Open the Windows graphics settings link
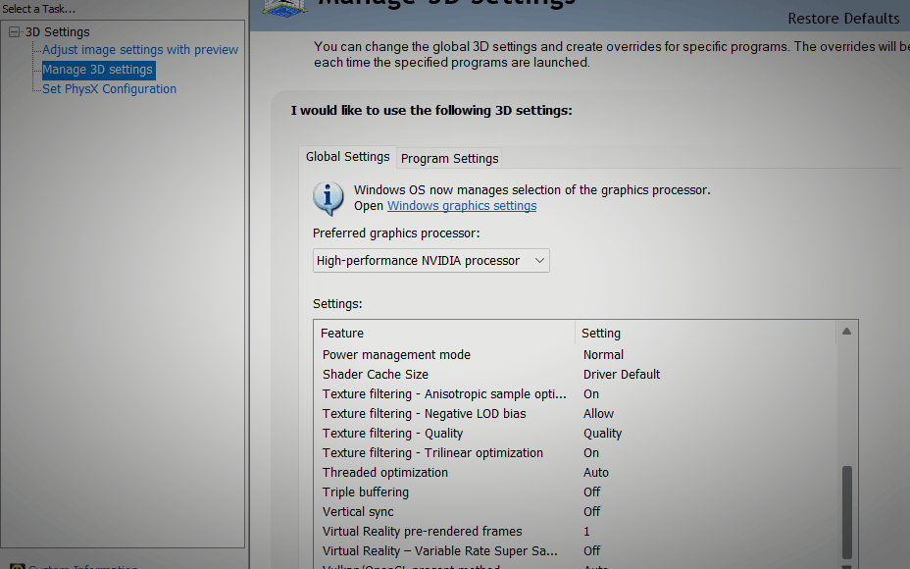This screenshot has height=569, width=910. tap(462, 206)
